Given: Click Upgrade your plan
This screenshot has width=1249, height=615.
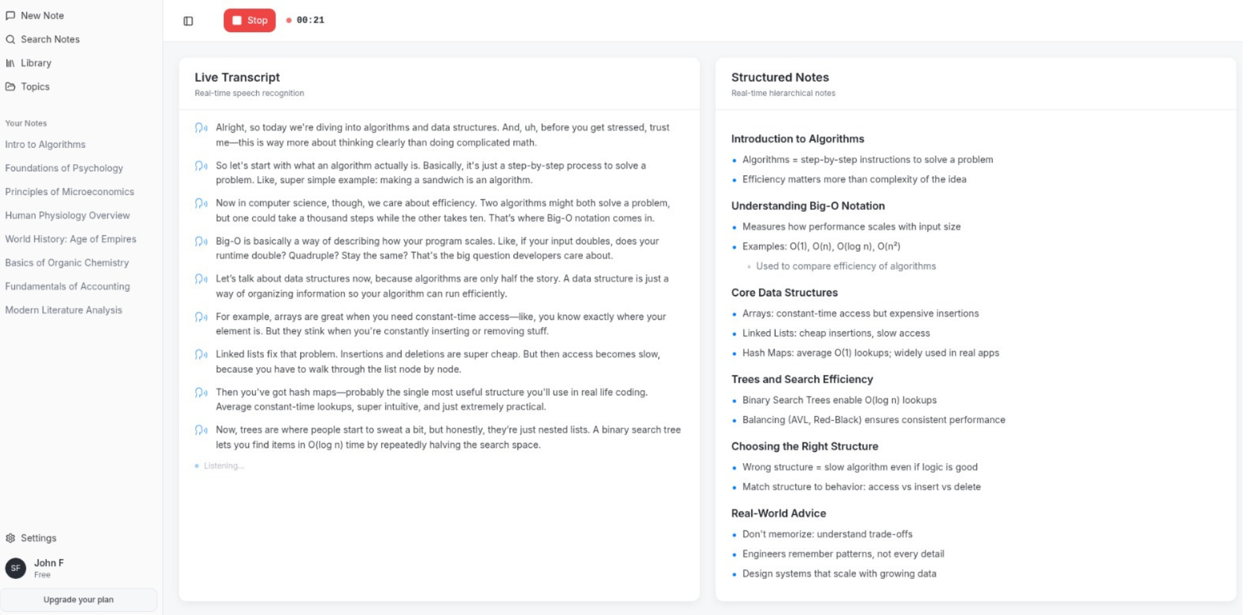Looking at the screenshot, I should click(79, 599).
